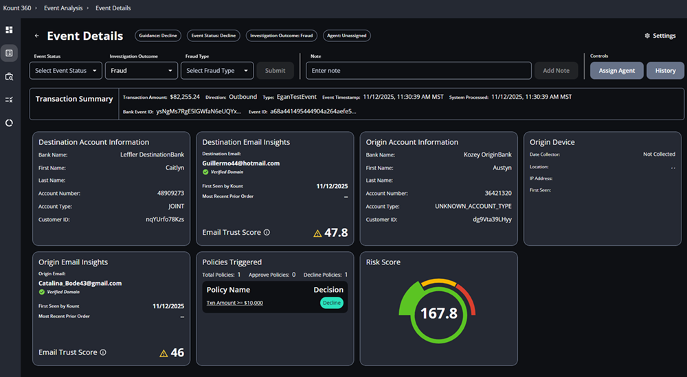Viewport: 687px width, 377px height.
Task: Open the History button
Action: [665, 71]
